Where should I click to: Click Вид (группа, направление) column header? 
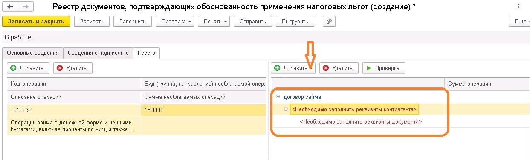203,84
